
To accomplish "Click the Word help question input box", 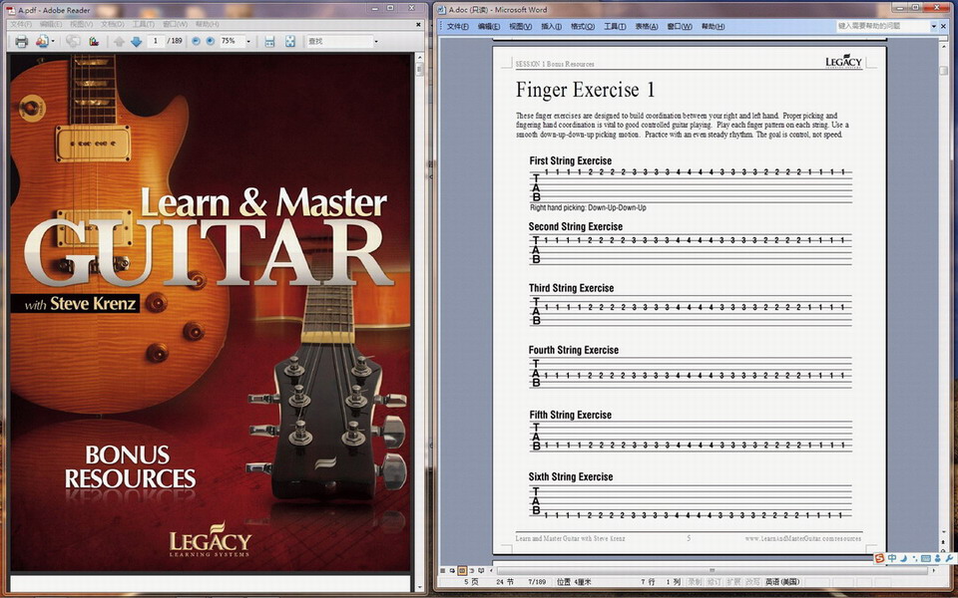I will tap(883, 26).
